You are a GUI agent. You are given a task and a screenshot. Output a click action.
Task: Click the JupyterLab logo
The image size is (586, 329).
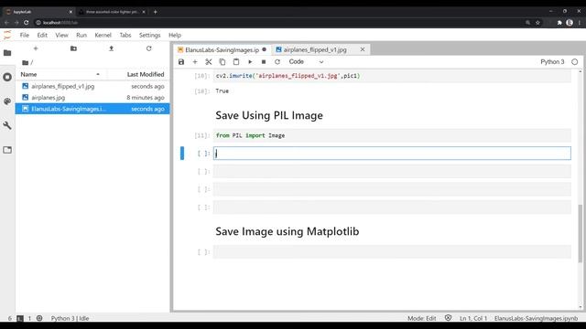7,36
